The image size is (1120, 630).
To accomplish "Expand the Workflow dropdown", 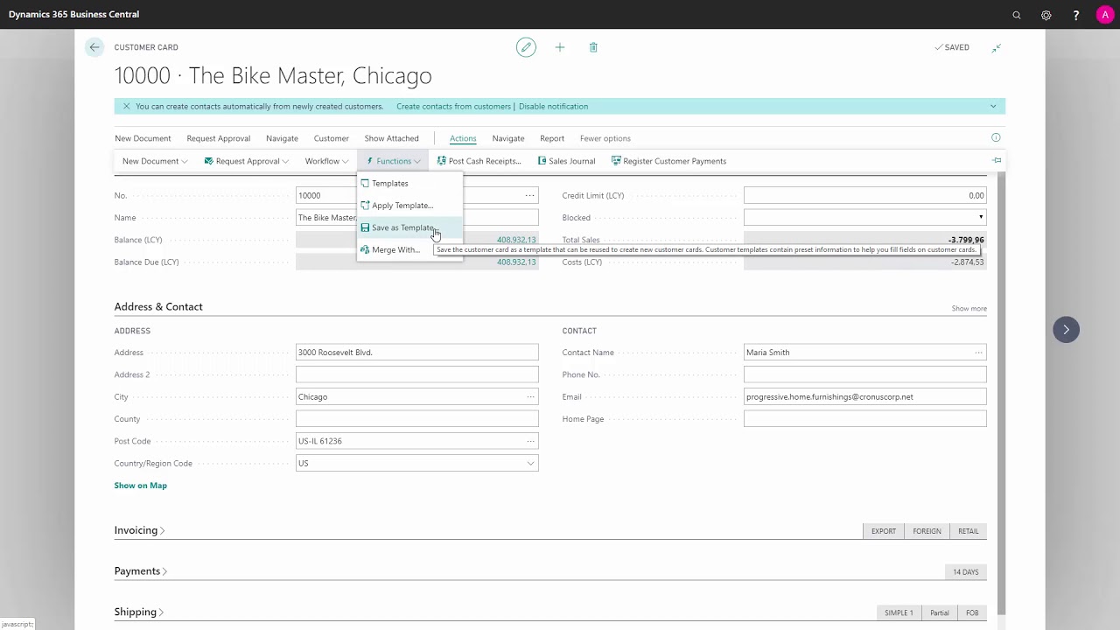I will (326, 161).
